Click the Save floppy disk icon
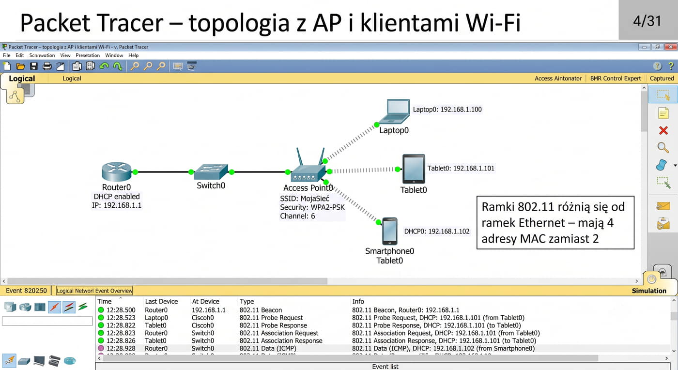This screenshot has height=370, width=678. coord(34,66)
